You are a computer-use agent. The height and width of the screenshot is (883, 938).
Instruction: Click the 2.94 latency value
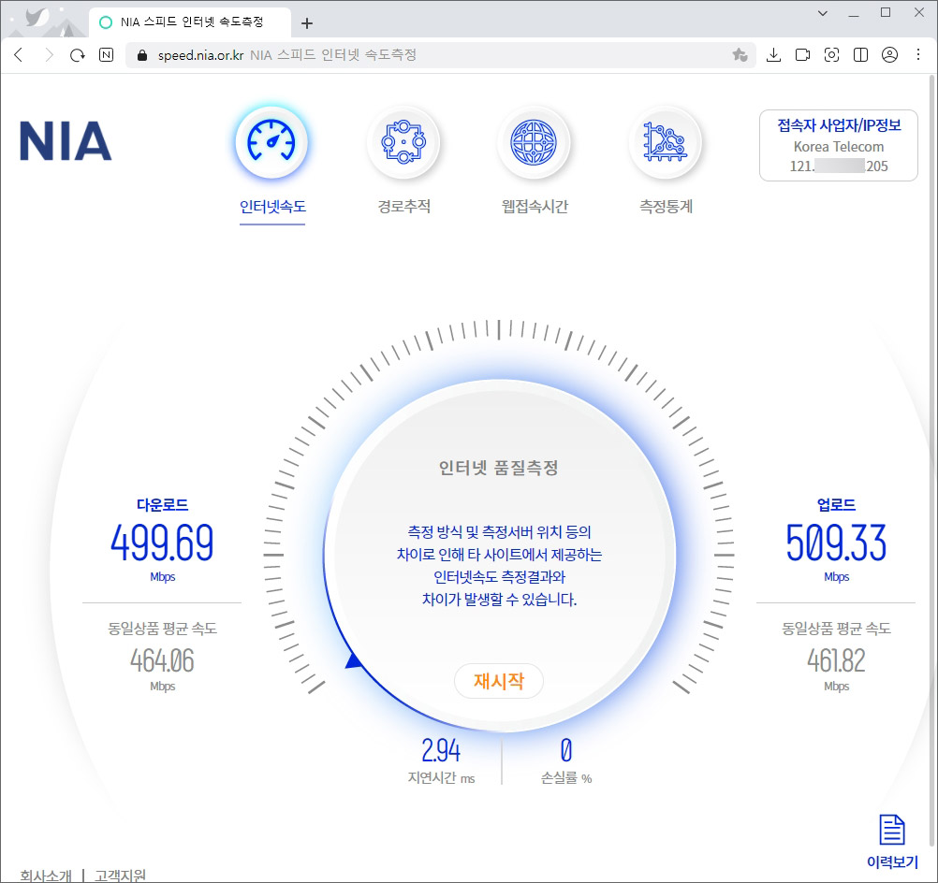pos(441,750)
